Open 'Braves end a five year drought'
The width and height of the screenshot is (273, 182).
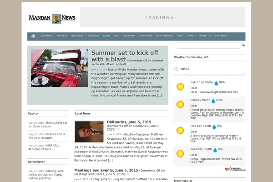point(47,136)
